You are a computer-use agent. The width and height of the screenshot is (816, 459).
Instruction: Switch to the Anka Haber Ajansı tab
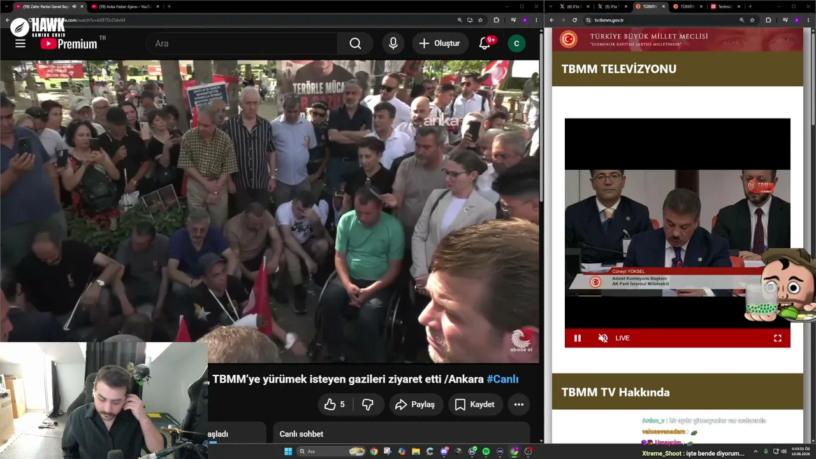click(125, 6)
